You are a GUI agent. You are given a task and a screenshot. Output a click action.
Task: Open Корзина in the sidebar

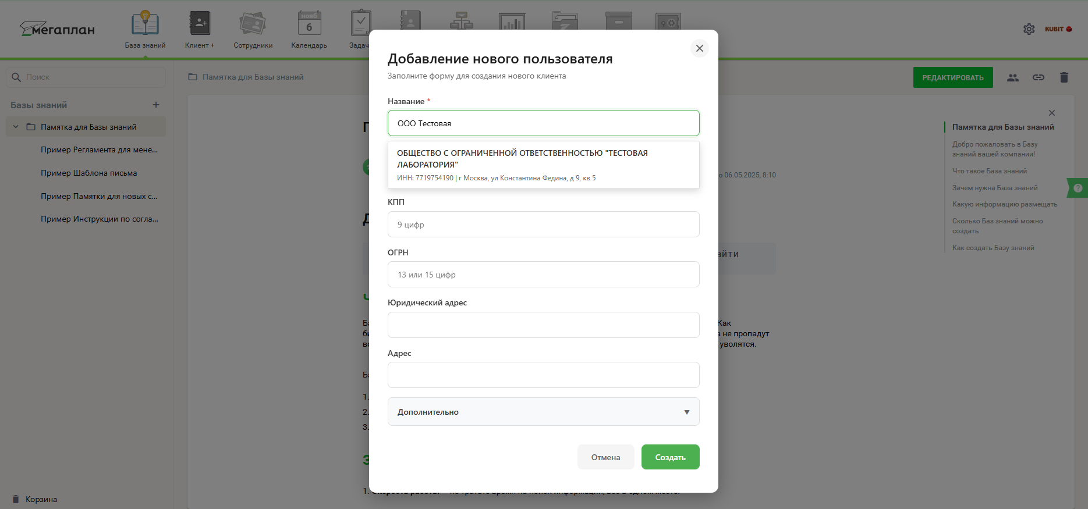click(41, 499)
